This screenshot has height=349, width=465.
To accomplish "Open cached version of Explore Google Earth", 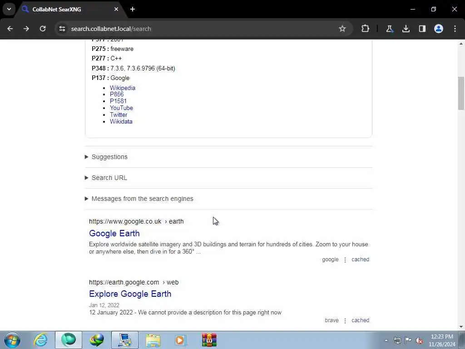I will click(x=360, y=320).
